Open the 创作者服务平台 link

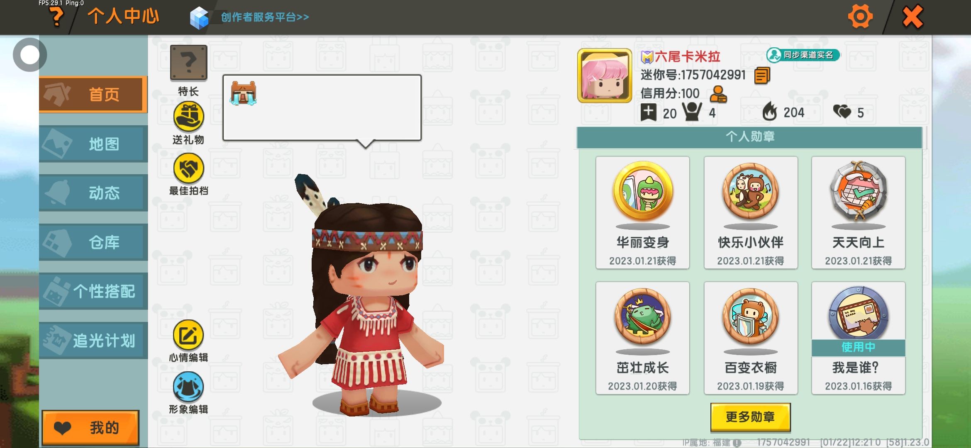pyautogui.click(x=265, y=17)
